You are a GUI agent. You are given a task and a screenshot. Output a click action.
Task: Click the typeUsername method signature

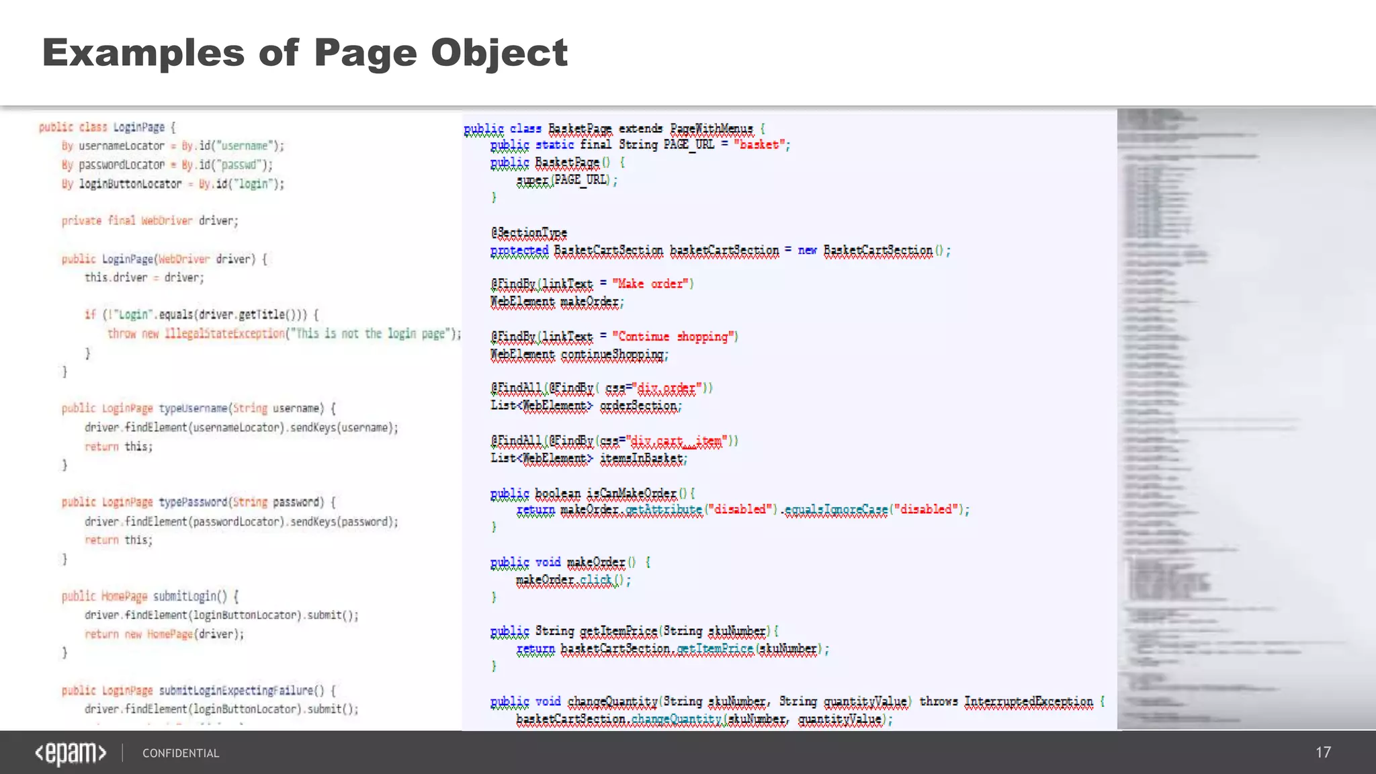point(199,408)
